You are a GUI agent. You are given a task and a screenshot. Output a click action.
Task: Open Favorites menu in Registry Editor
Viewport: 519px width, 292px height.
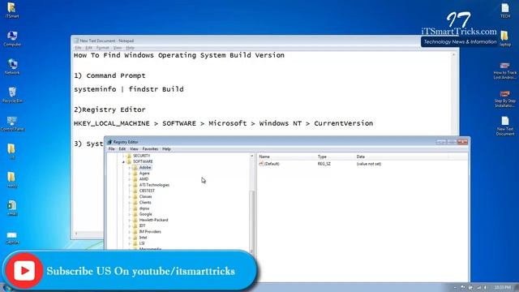coord(150,149)
